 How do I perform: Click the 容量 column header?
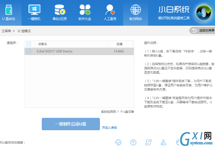(x=120, y=44)
